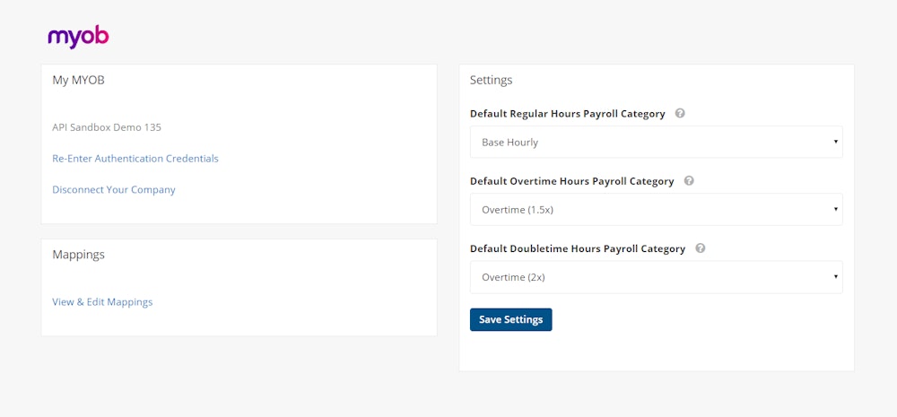Expand the Overtime (1.5x) dropdown

pyautogui.click(x=656, y=210)
